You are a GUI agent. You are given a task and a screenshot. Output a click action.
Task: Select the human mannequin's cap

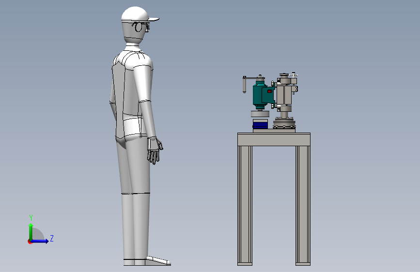[140, 14]
